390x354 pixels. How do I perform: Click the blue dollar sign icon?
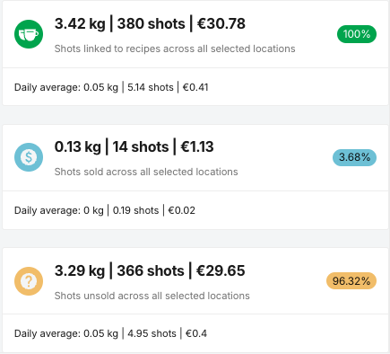point(29,157)
